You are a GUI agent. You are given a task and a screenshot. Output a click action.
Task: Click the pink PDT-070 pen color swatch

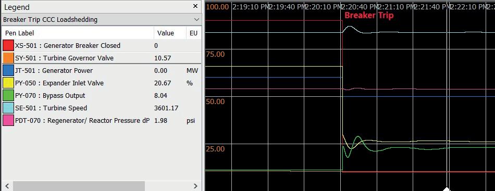[x=8, y=120]
